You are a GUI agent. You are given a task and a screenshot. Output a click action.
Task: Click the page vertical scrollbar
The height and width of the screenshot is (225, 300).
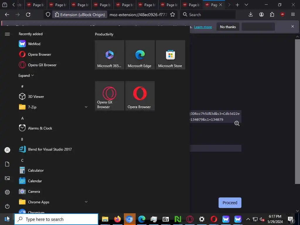(297, 111)
